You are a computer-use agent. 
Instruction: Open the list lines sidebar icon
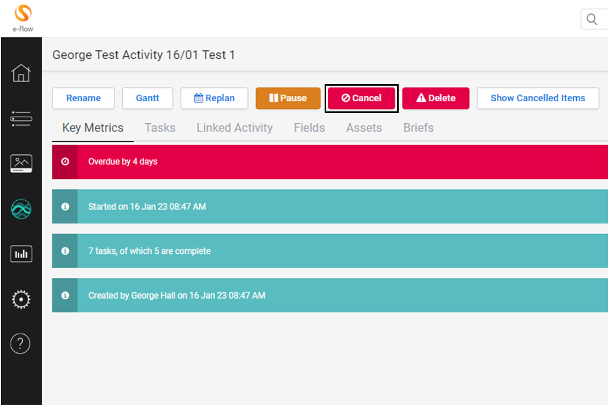[x=21, y=118]
